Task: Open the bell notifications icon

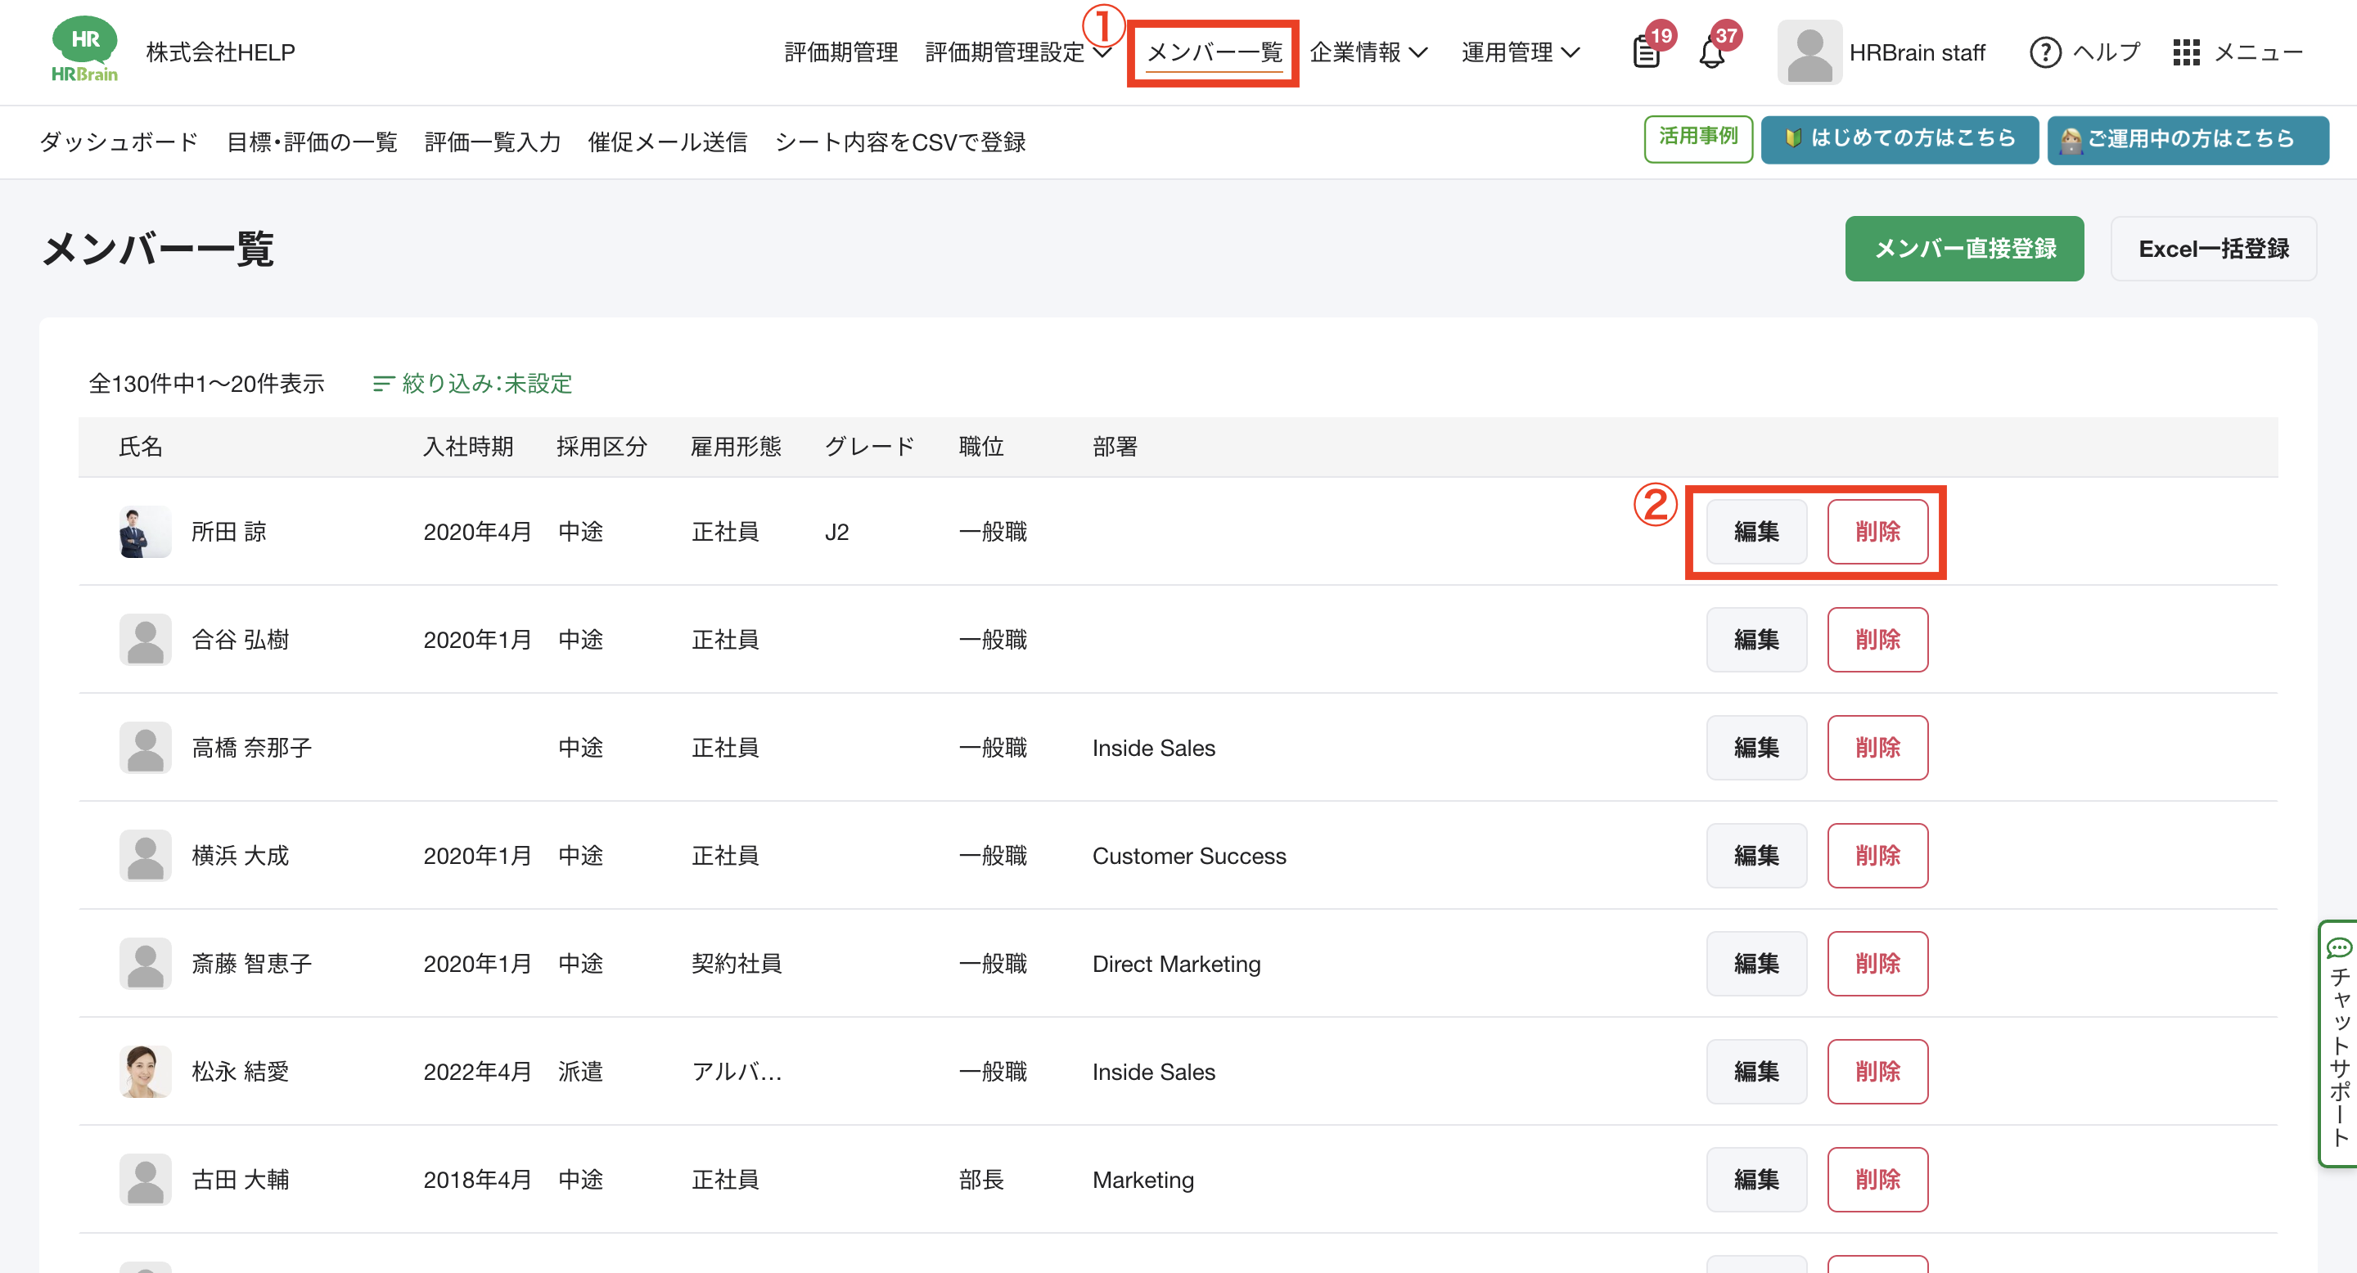Action: tap(1712, 53)
